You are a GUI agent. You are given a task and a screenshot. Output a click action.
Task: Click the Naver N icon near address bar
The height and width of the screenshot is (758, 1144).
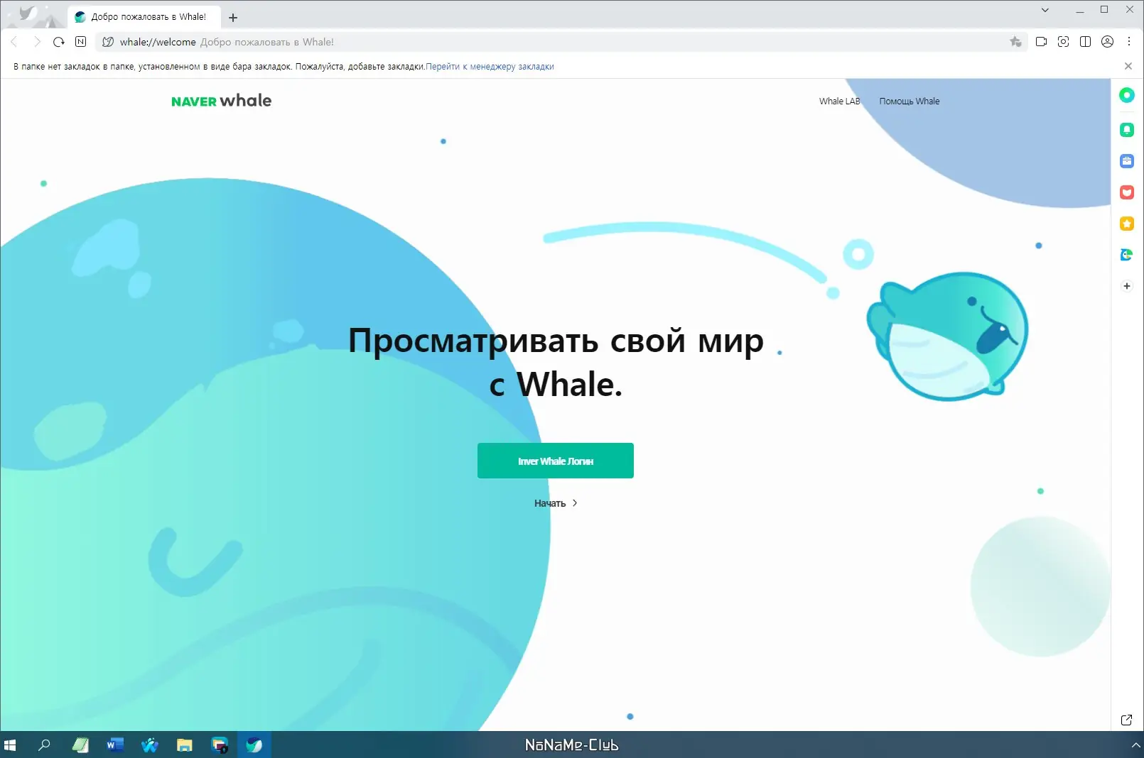click(80, 42)
